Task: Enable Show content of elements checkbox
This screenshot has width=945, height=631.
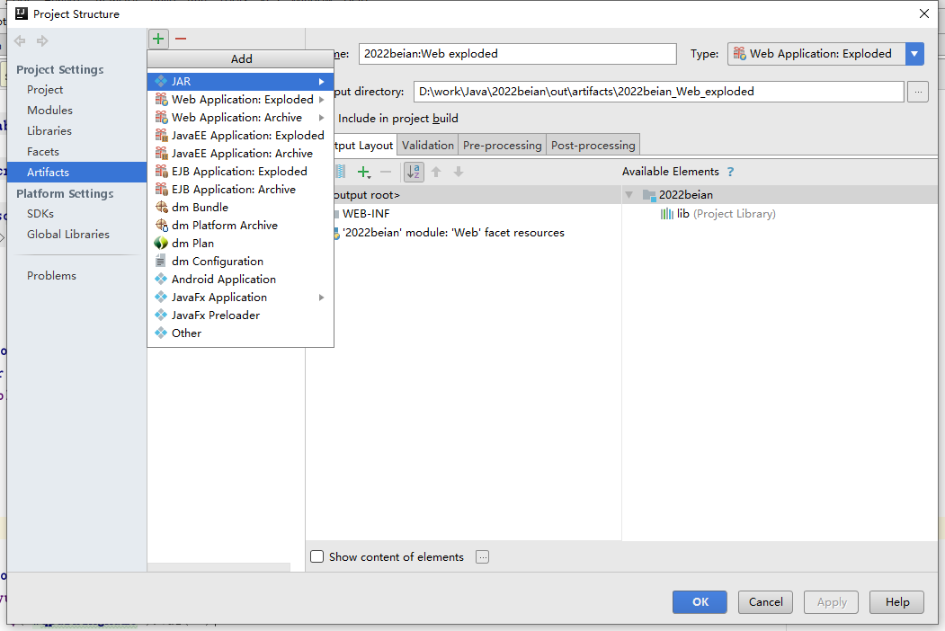Action: 316,557
